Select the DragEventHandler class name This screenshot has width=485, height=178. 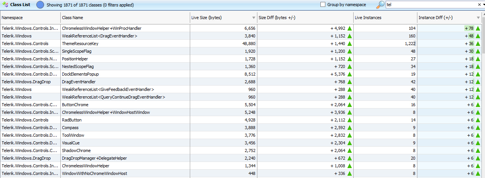pyautogui.click(x=79, y=82)
